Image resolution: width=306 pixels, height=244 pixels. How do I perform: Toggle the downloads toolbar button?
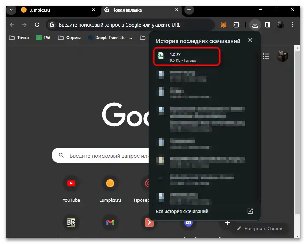point(255,25)
